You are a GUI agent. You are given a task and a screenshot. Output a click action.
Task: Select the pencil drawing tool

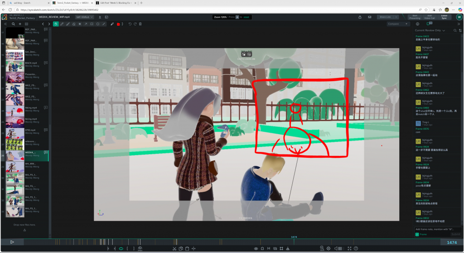62,24
